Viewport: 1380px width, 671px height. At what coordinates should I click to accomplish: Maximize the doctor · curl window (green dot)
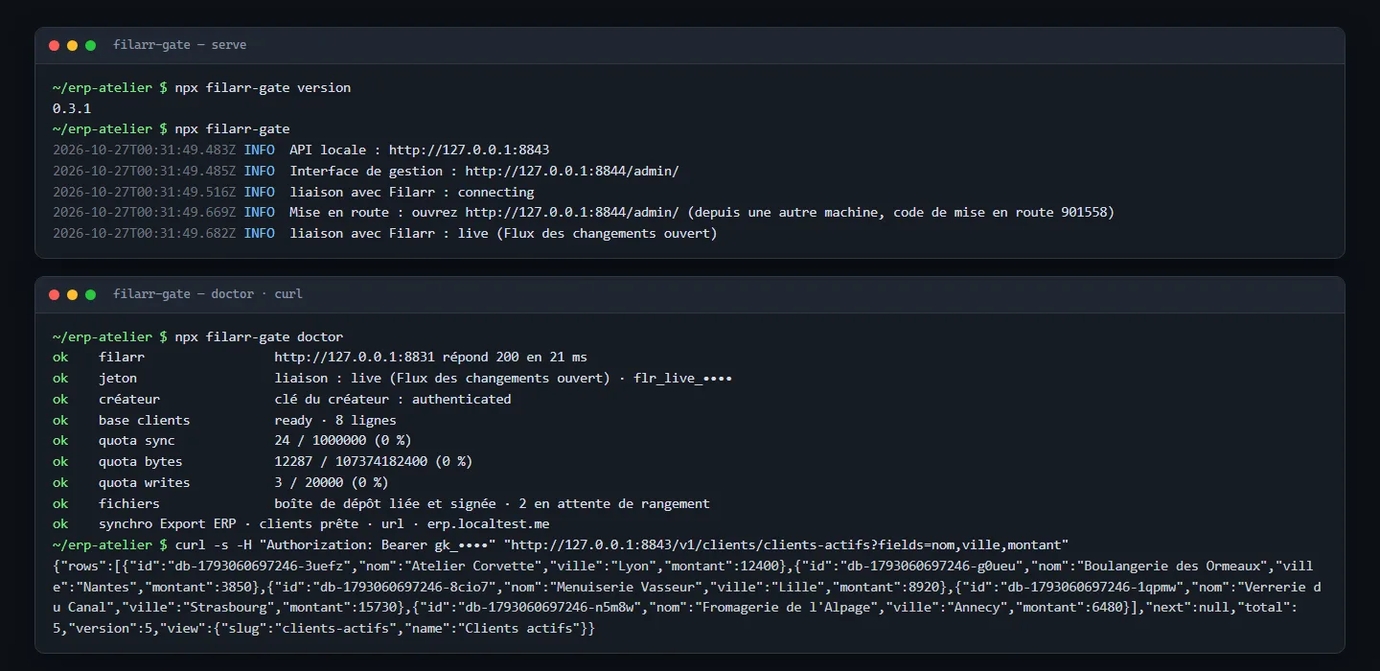coord(90,294)
